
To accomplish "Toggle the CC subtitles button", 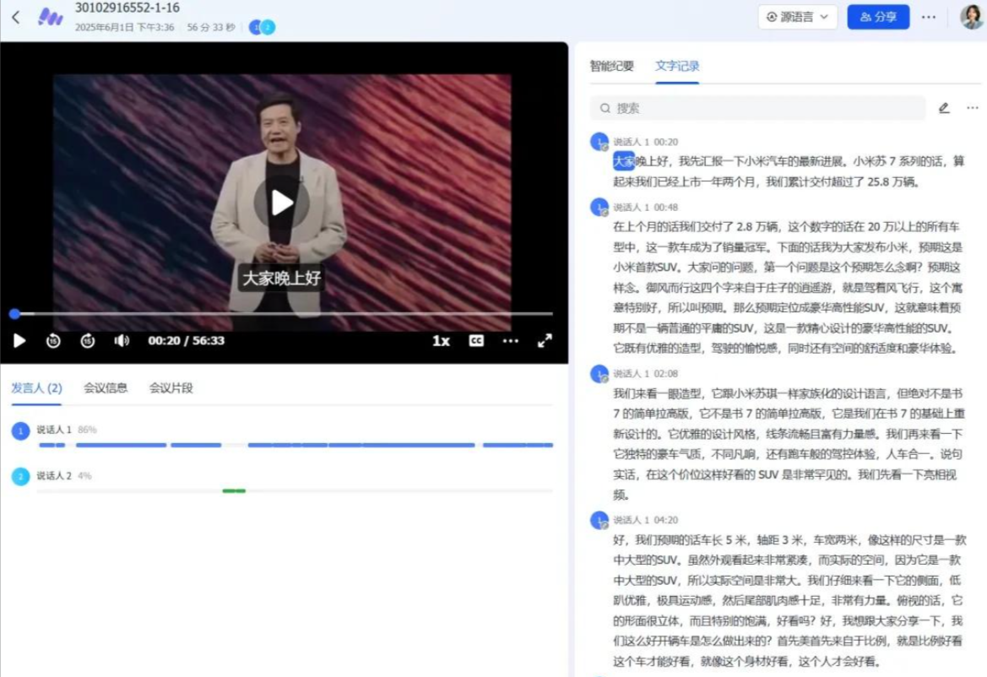I will 476,340.
